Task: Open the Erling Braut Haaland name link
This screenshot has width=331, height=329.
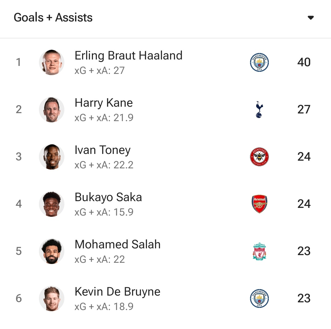Action: pos(128,55)
